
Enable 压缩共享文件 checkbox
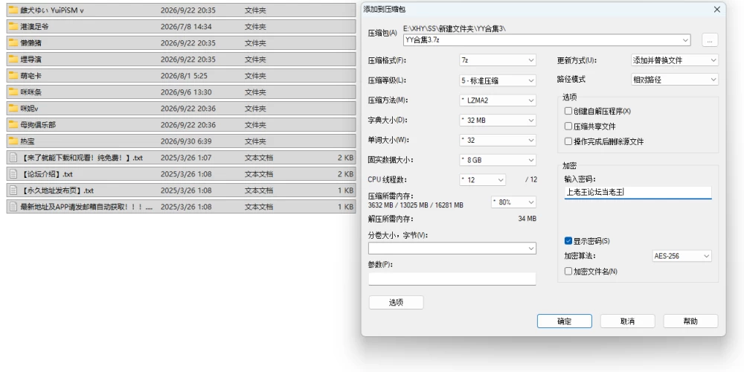pos(568,126)
